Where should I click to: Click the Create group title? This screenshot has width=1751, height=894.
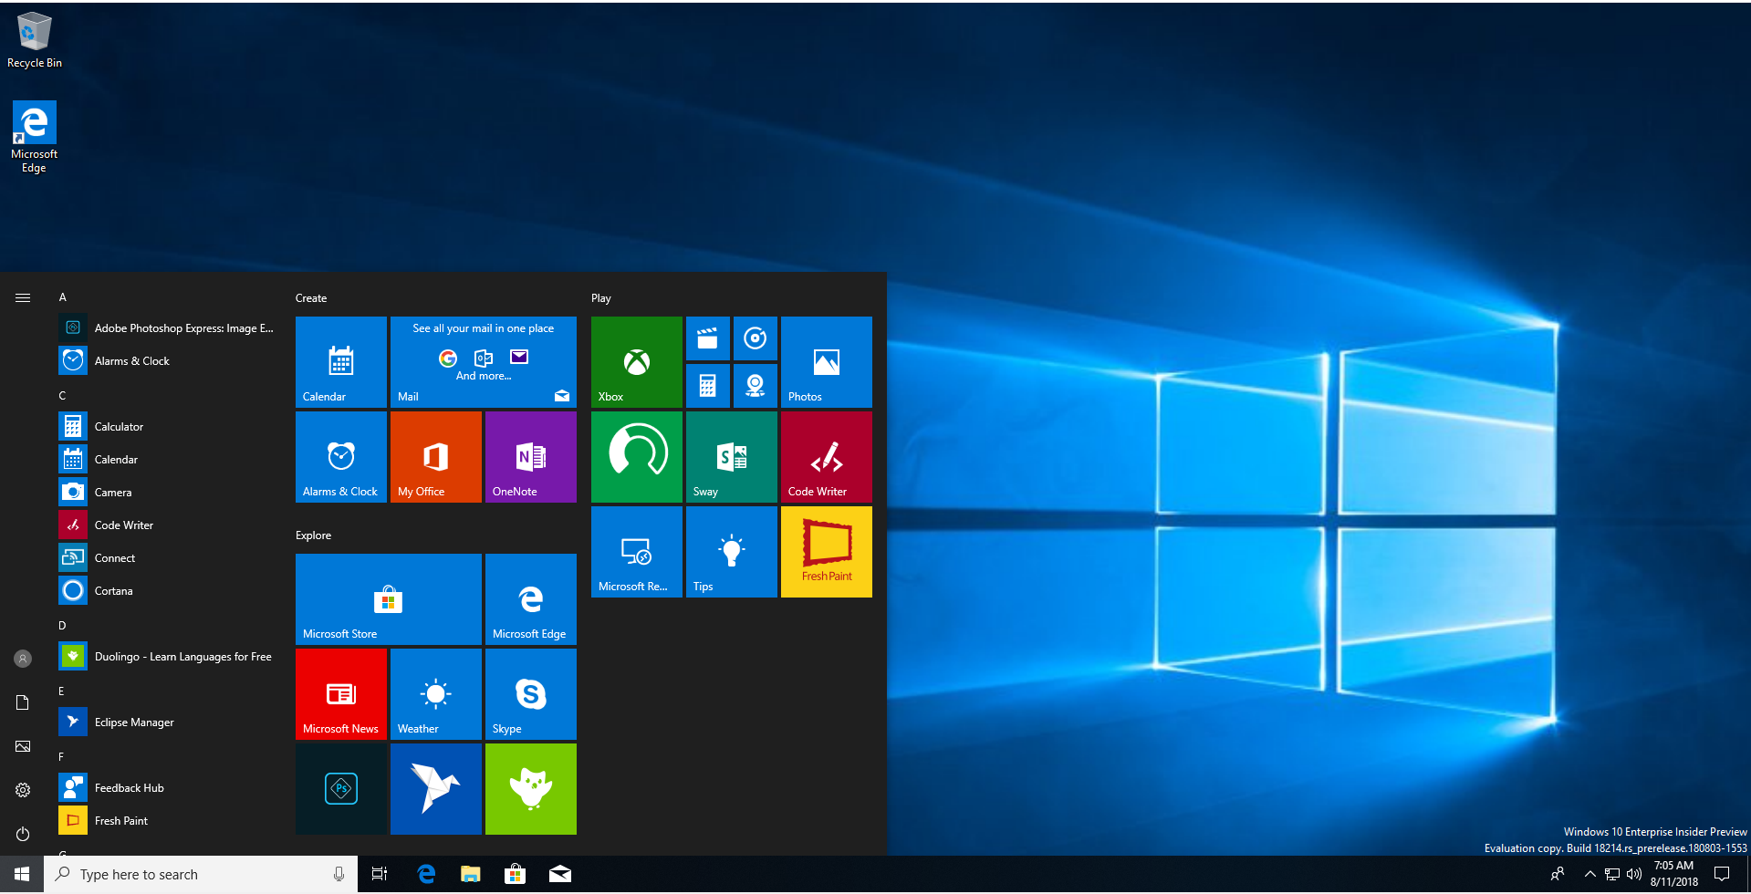click(x=311, y=298)
